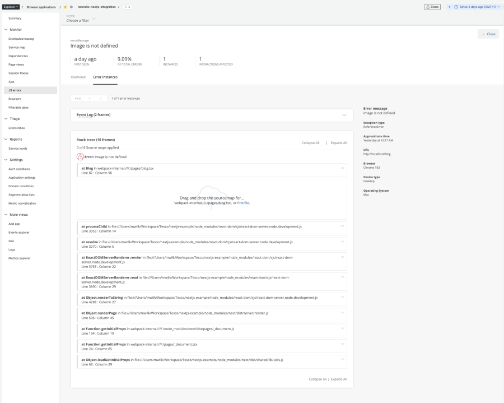Click the red error warning triangle icon
This screenshot has width=504, height=403.
pos(80,156)
